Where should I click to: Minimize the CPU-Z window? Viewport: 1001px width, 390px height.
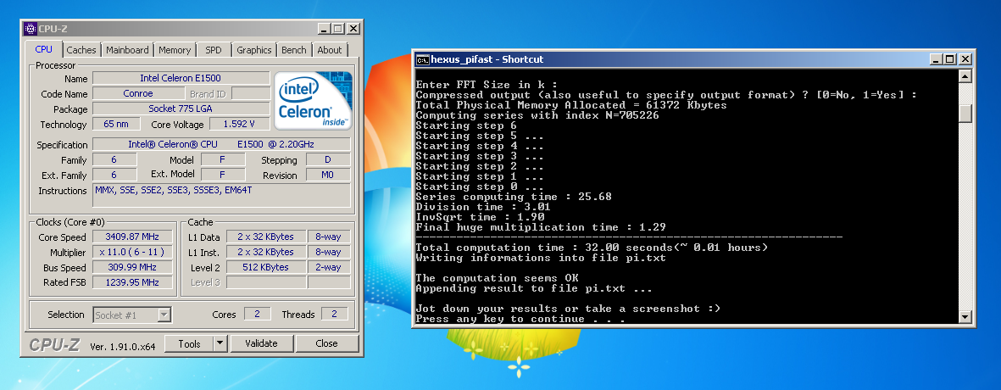click(x=325, y=29)
